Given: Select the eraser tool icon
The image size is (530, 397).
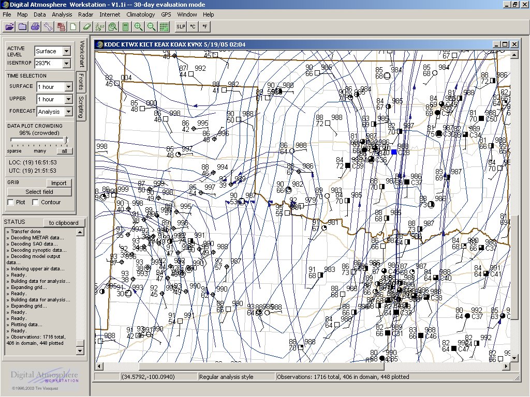Looking at the screenshot, I should tap(87, 27).
